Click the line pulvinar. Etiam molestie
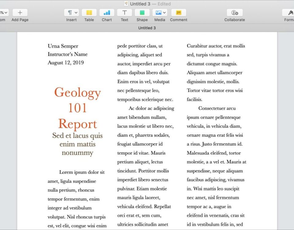This screenshot has width=294, height=230. [142, 189]
